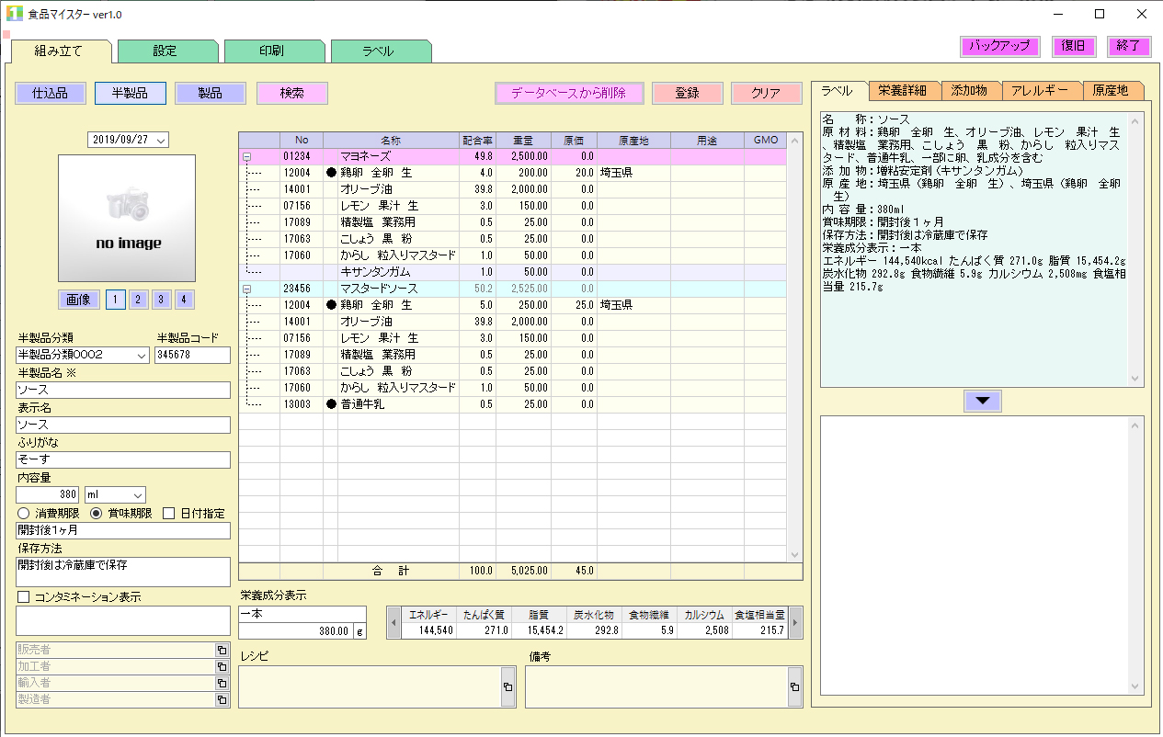Click the black dot on 普通牛乳 row

[331, 404]
